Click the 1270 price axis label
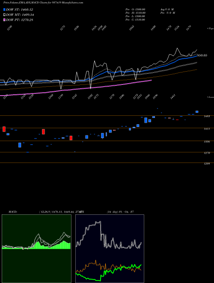 (207, 153)
